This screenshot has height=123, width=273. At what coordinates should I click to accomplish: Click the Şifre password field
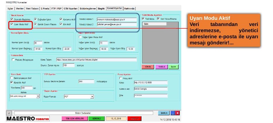tap(151, 96)
